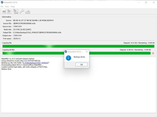Image resolution: width=157 pixels, height=117 pixels.
Task: Open preferences via the wrench icon
Action: click(x=22, y=11)
